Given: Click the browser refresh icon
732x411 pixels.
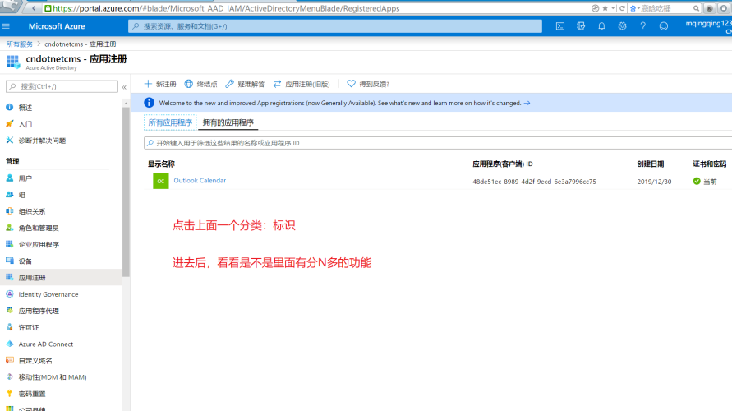Looking at the screenshot, I should (622, 8).
